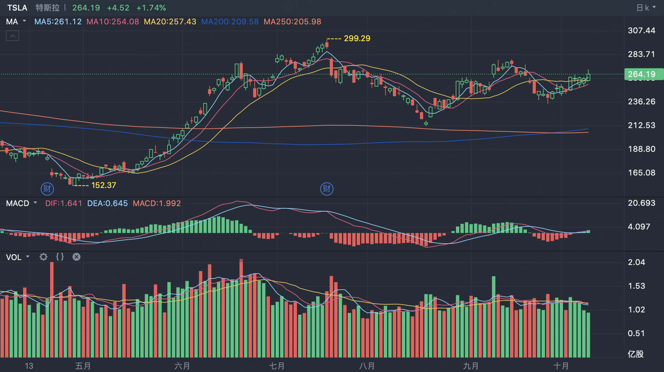The image size is (664, 372).
Task: Click the MA200:209.58 legend value
Action: click(230, 22)
